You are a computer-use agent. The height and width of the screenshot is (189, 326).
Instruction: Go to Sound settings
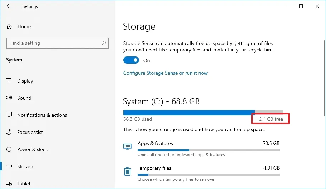tap(24, 98)
